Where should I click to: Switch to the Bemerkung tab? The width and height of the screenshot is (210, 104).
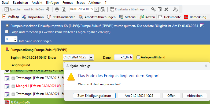pos(195,17)
